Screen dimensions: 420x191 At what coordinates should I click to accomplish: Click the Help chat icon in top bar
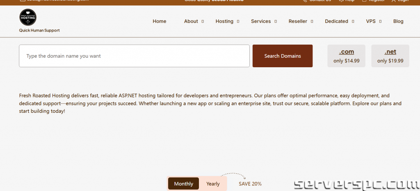(341, 1)
